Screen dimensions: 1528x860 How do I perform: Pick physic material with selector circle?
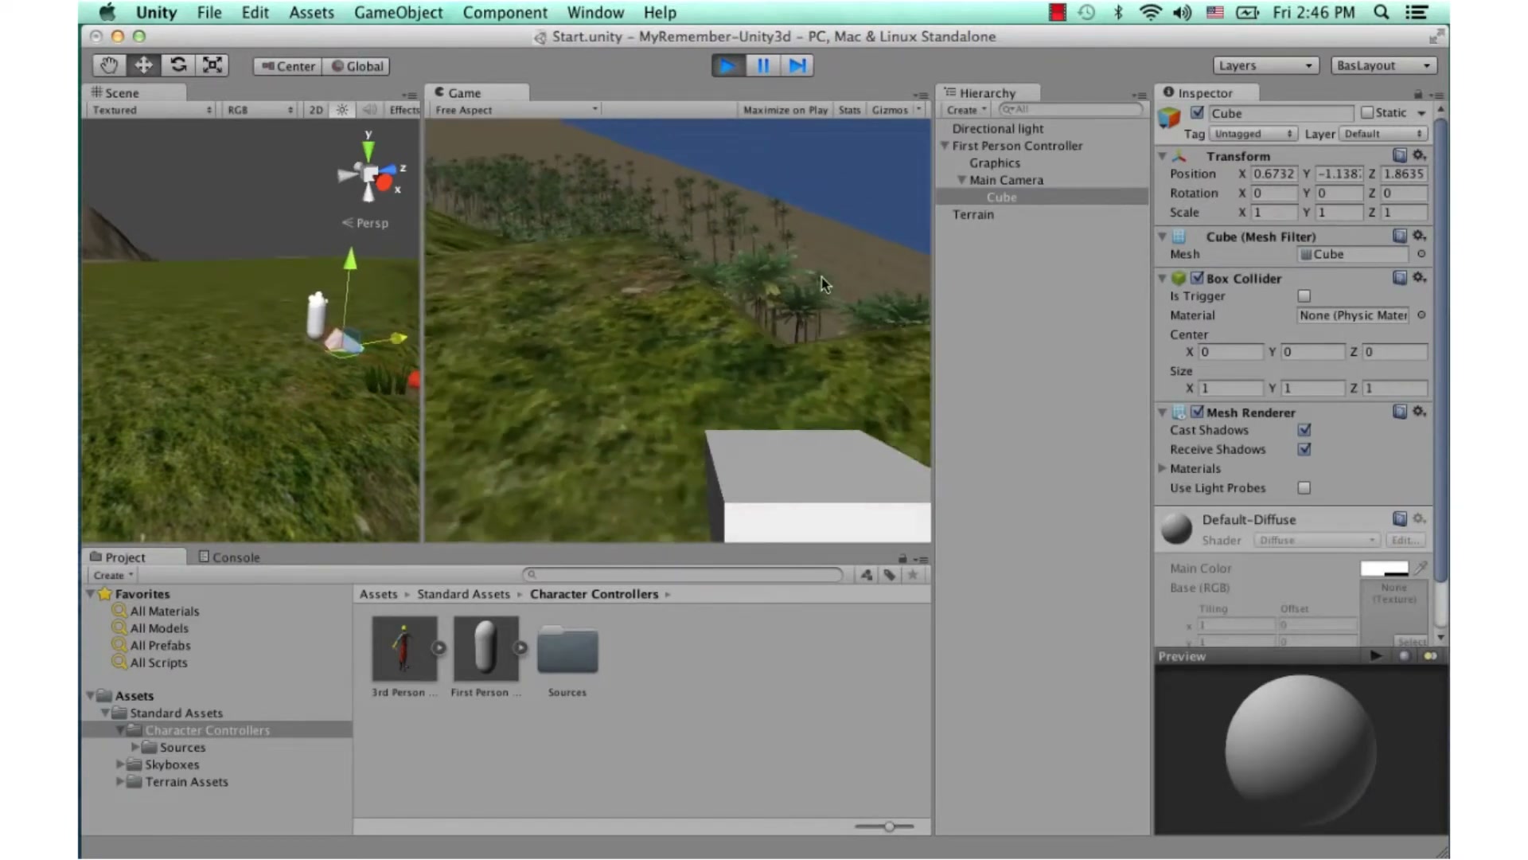(1421, 315)
